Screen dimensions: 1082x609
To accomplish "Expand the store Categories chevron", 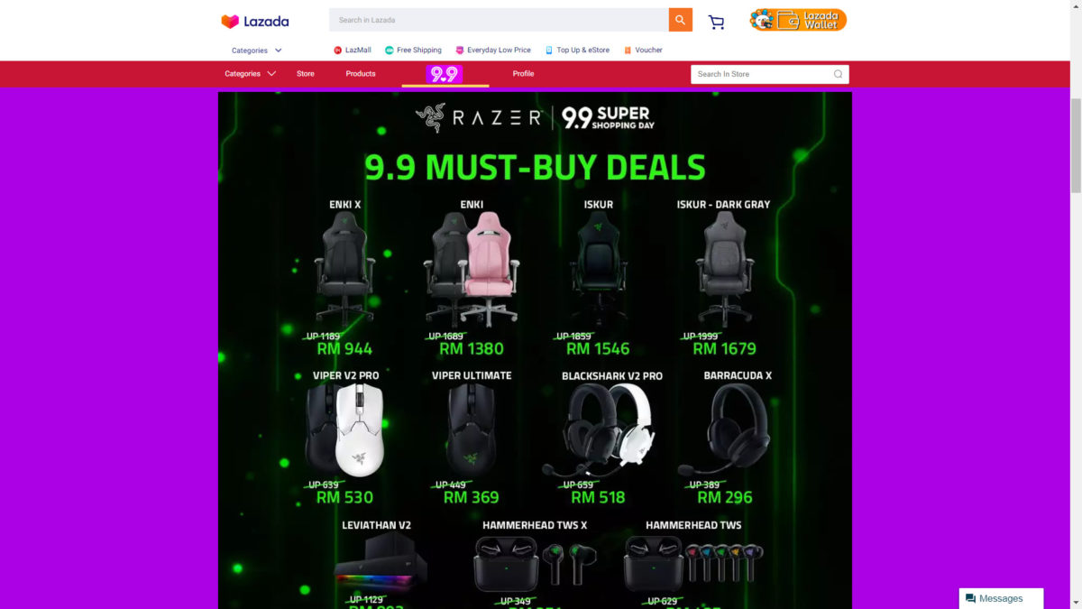I will point(271,74).
